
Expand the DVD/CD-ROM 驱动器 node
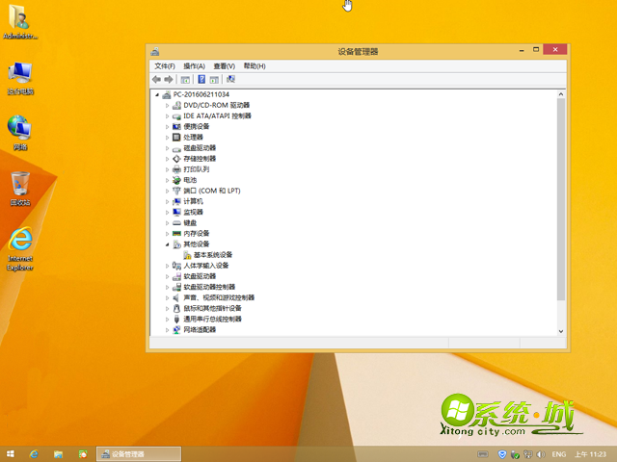click(167, 105)
